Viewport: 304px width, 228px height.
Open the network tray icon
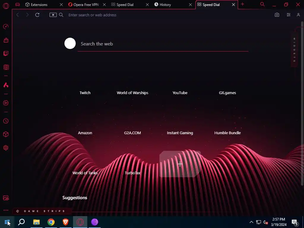point(259,222)
